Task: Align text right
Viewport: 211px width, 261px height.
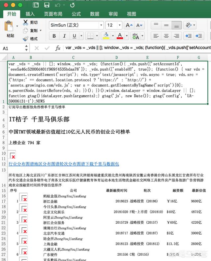Action: pos(176,36)
